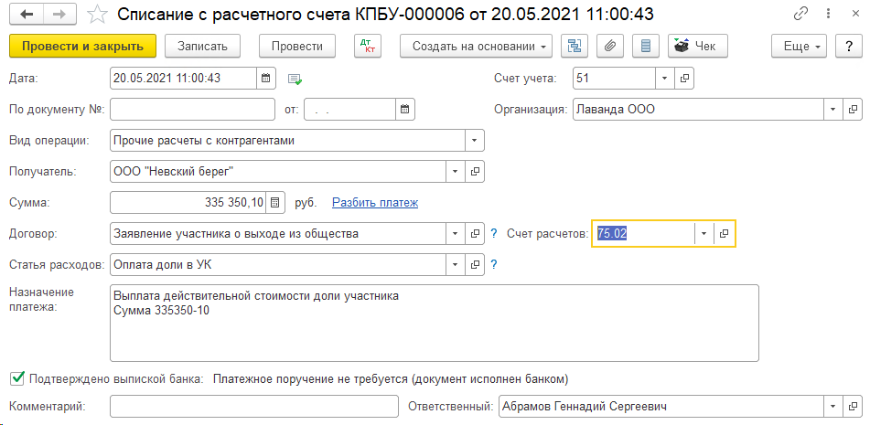
Task: Open calendar picker for Дата field
Action: (x=265, y=78)
